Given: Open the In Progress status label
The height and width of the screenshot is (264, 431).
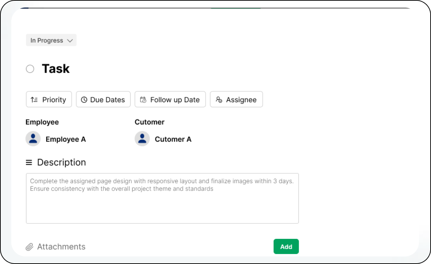Looking at the screenshot, I should [x=46, y=40].
